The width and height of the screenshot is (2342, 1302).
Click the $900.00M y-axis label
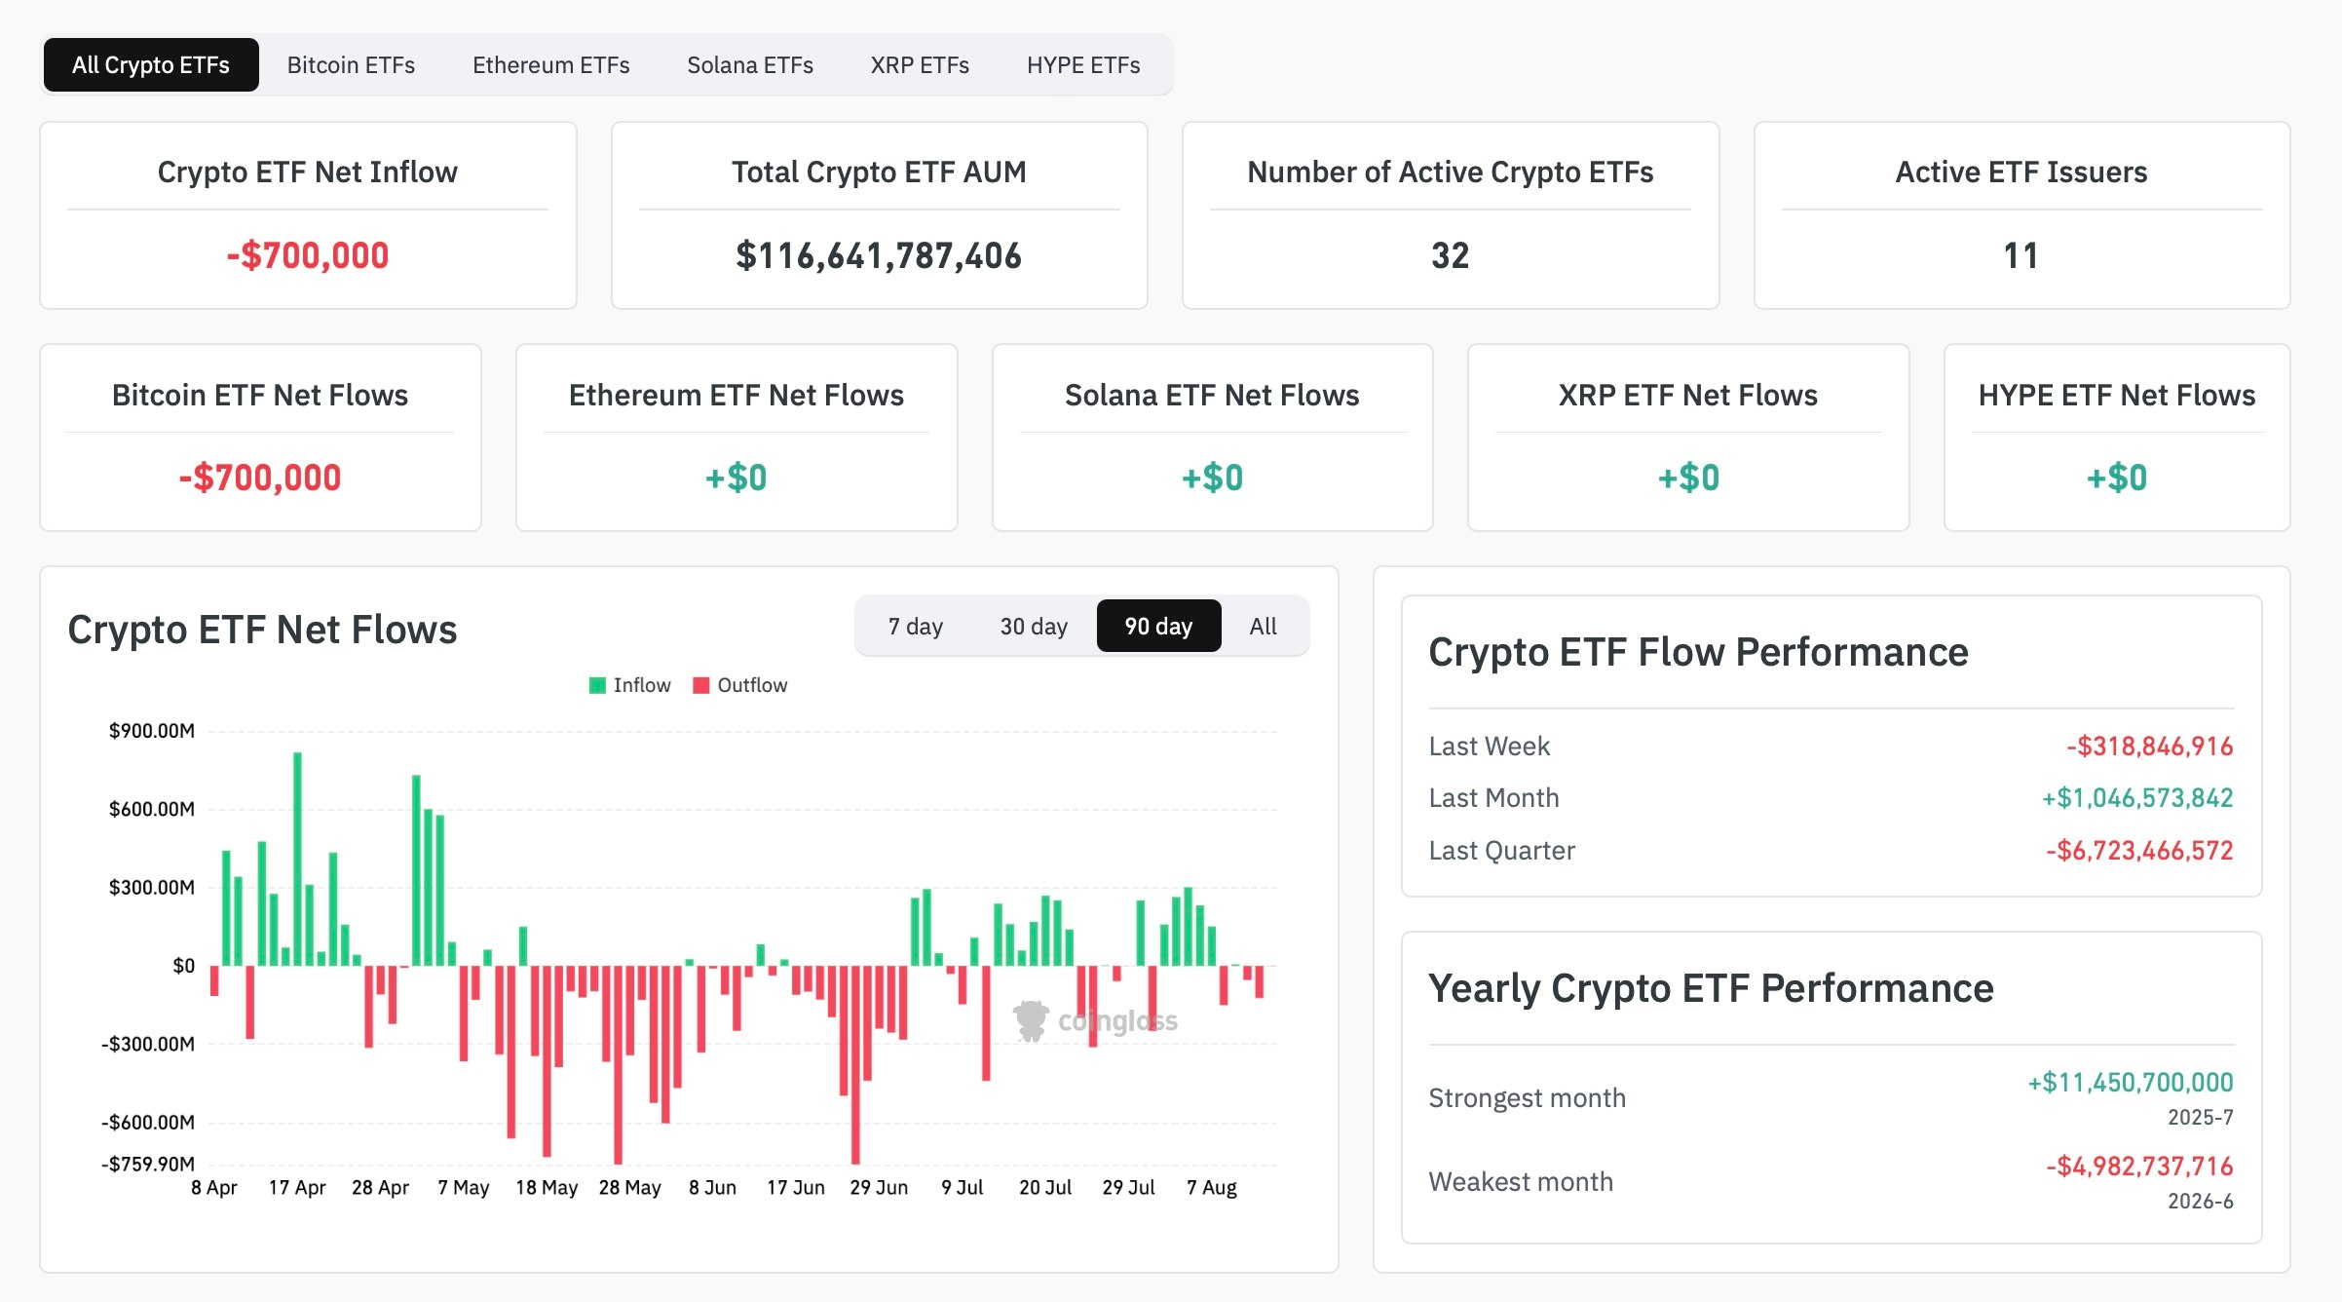coord(151,731)
